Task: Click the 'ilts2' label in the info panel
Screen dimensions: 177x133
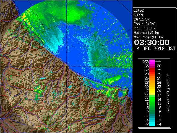Action: point(139,11)
